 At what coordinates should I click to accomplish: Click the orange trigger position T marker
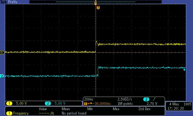[98, 8]
